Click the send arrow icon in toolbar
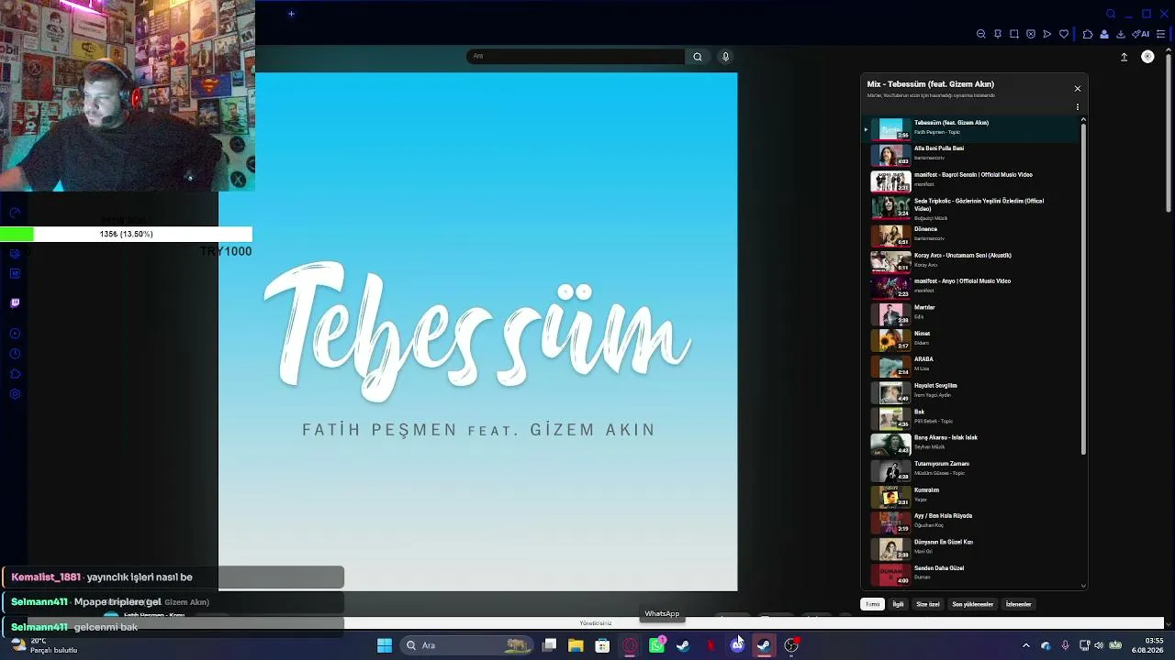This screenshot has width=1175, height=660. click(x=1047, y=34)
